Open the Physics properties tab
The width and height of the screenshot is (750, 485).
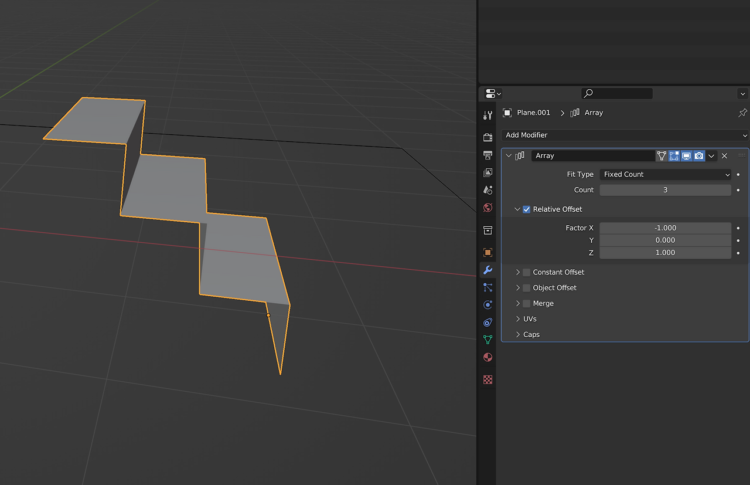click(x=487, y=305)
